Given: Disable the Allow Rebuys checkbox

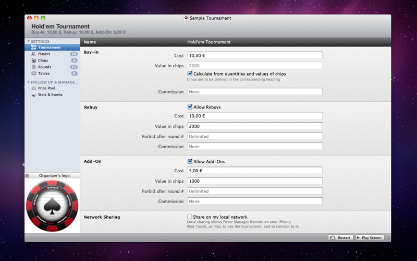Looking at the screenshot, I should (190, 107).
